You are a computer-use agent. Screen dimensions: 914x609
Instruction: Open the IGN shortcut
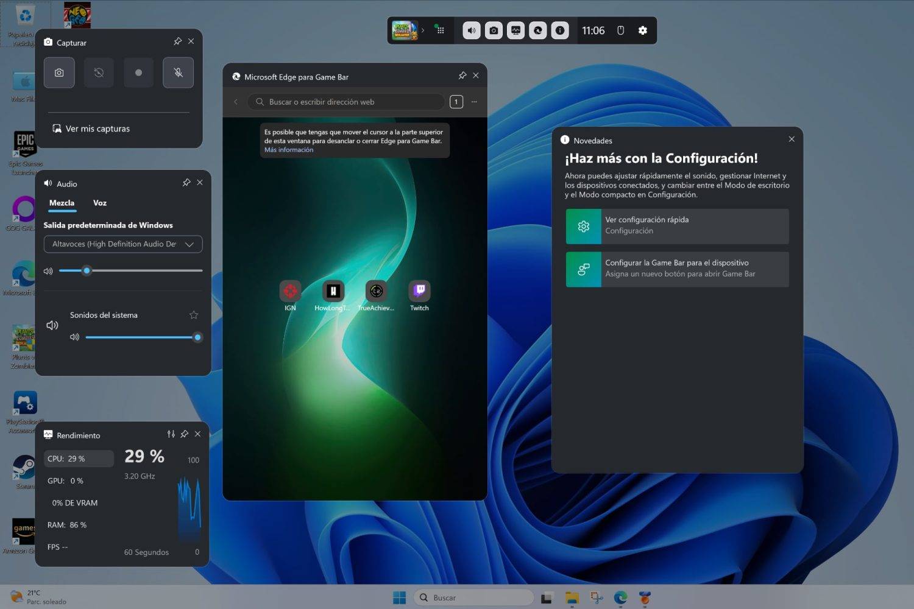[290, 296]
